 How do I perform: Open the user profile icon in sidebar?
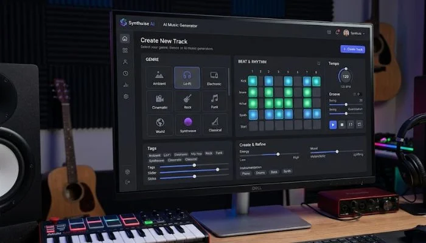[125, 62]
